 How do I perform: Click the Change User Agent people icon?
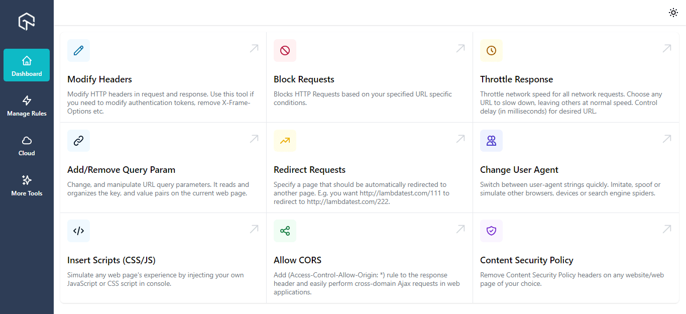[491, 141]
